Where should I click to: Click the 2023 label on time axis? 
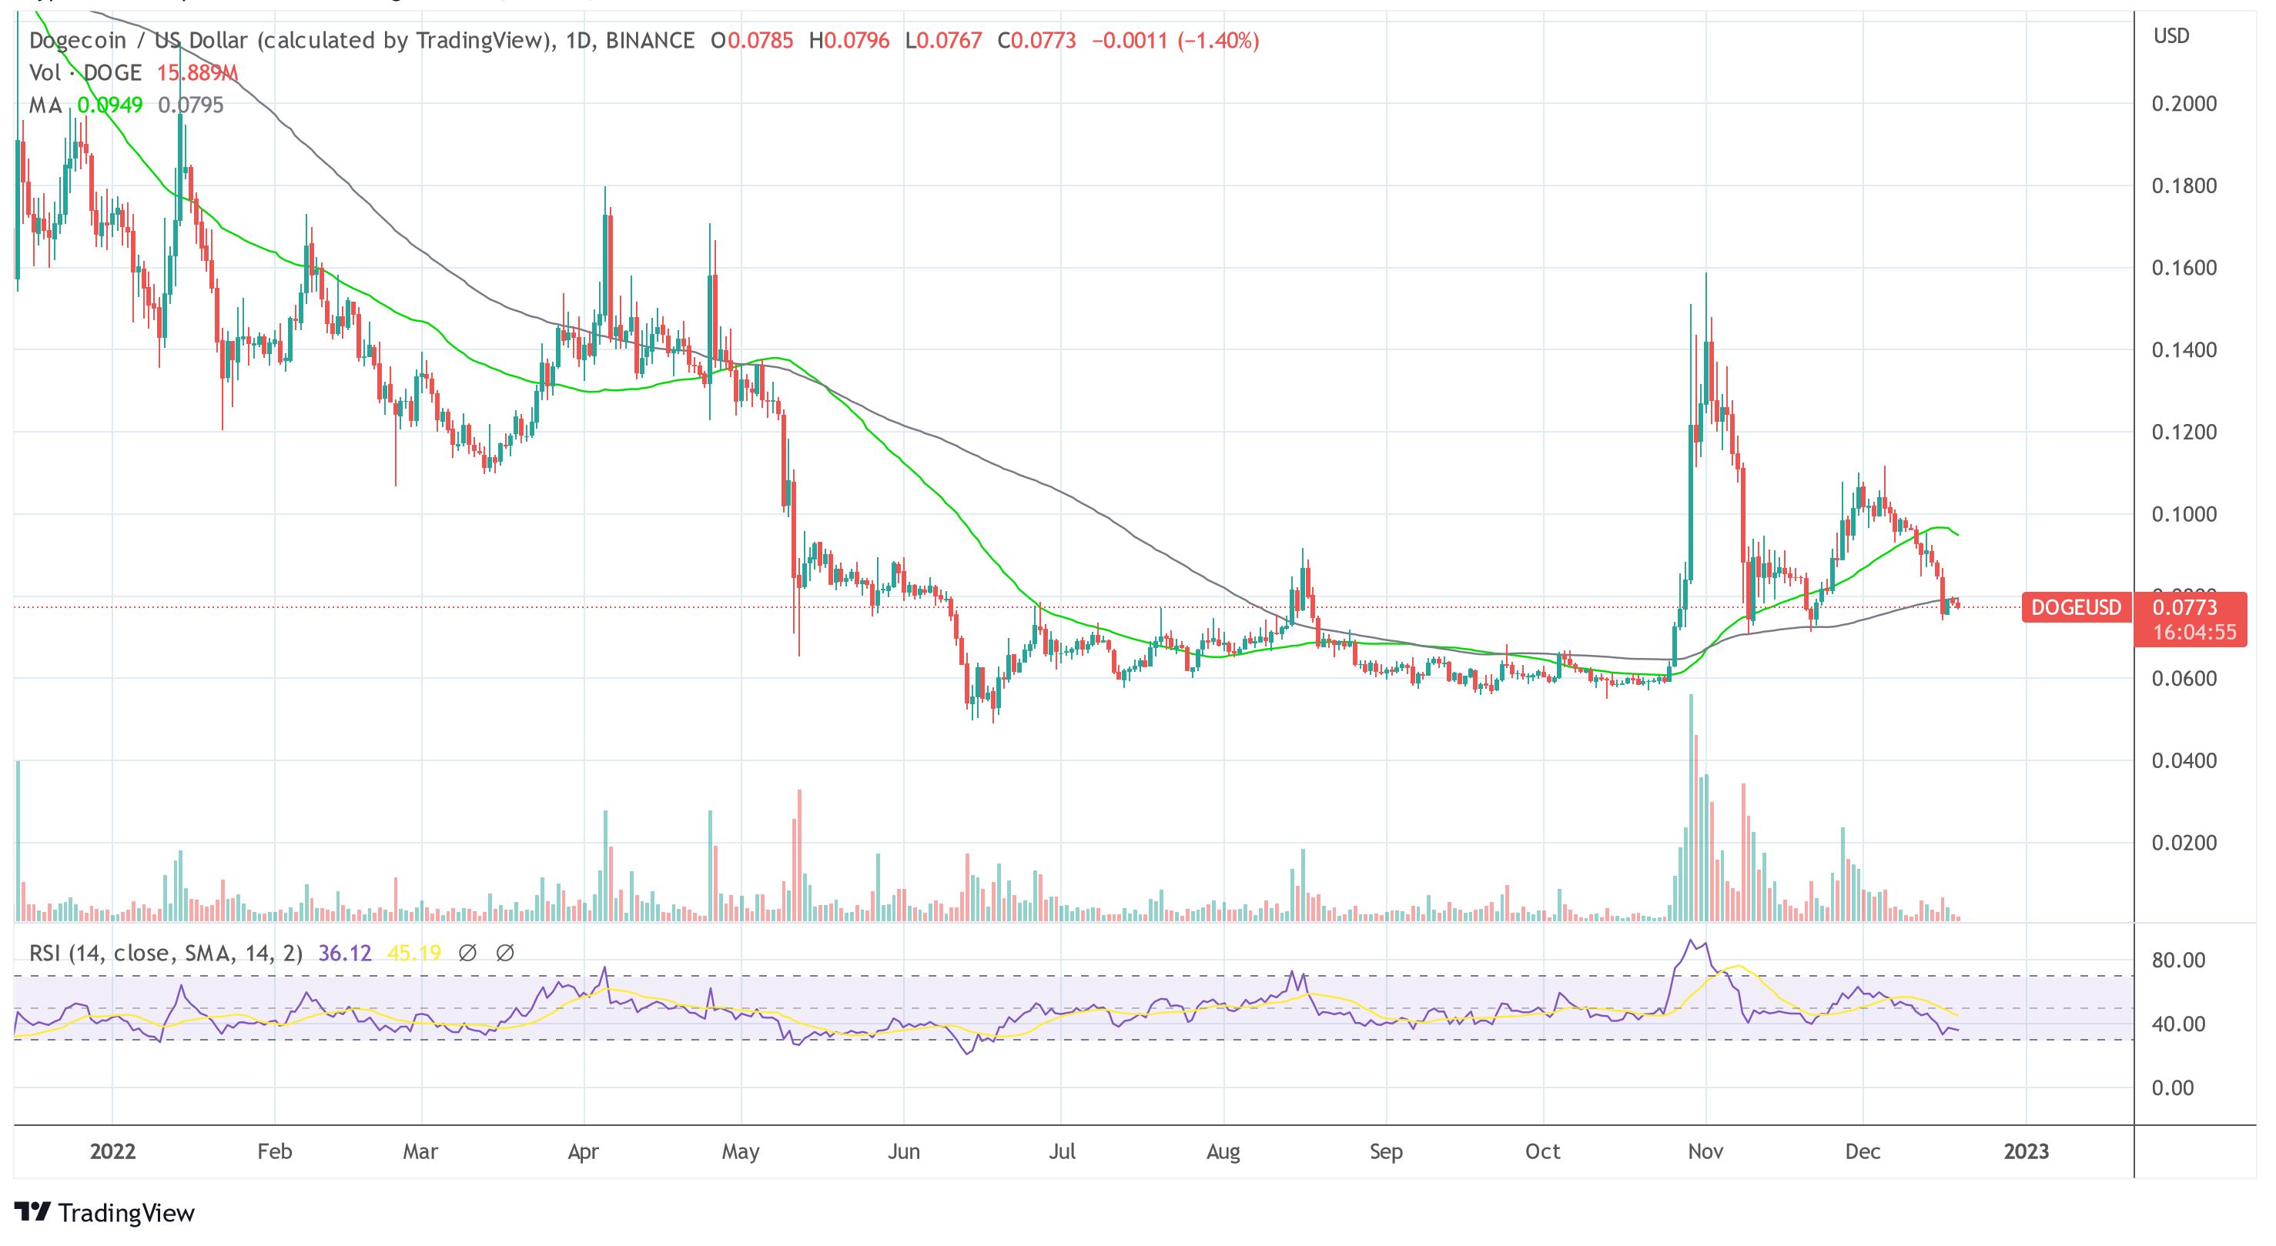point(2026,1151)
